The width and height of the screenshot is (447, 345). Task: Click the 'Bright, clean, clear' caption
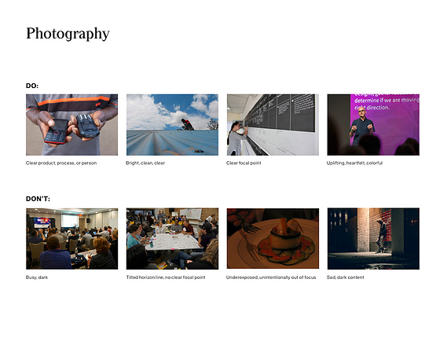[145, 163]
